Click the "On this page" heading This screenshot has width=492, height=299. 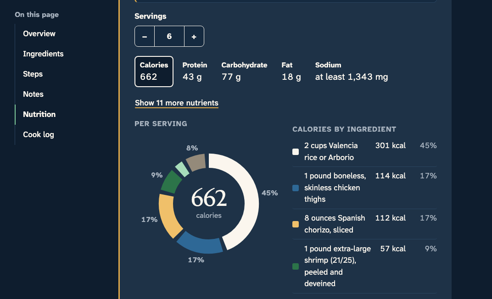[37, 15]
